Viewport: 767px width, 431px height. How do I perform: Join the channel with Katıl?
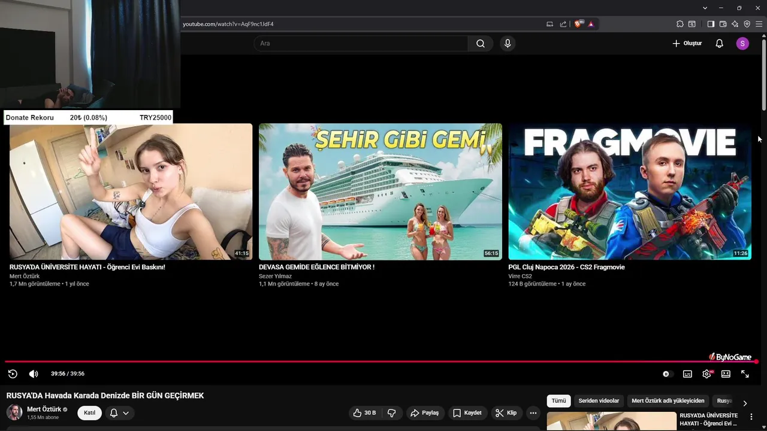point(89,412)
